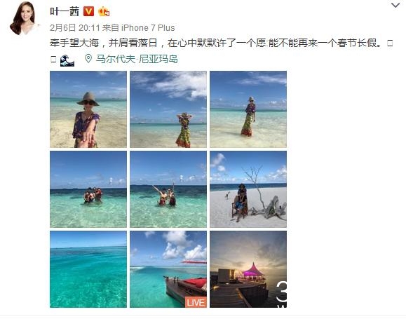
Task: Click the LIVE badge on boat photo
Action: coord(196,302)
